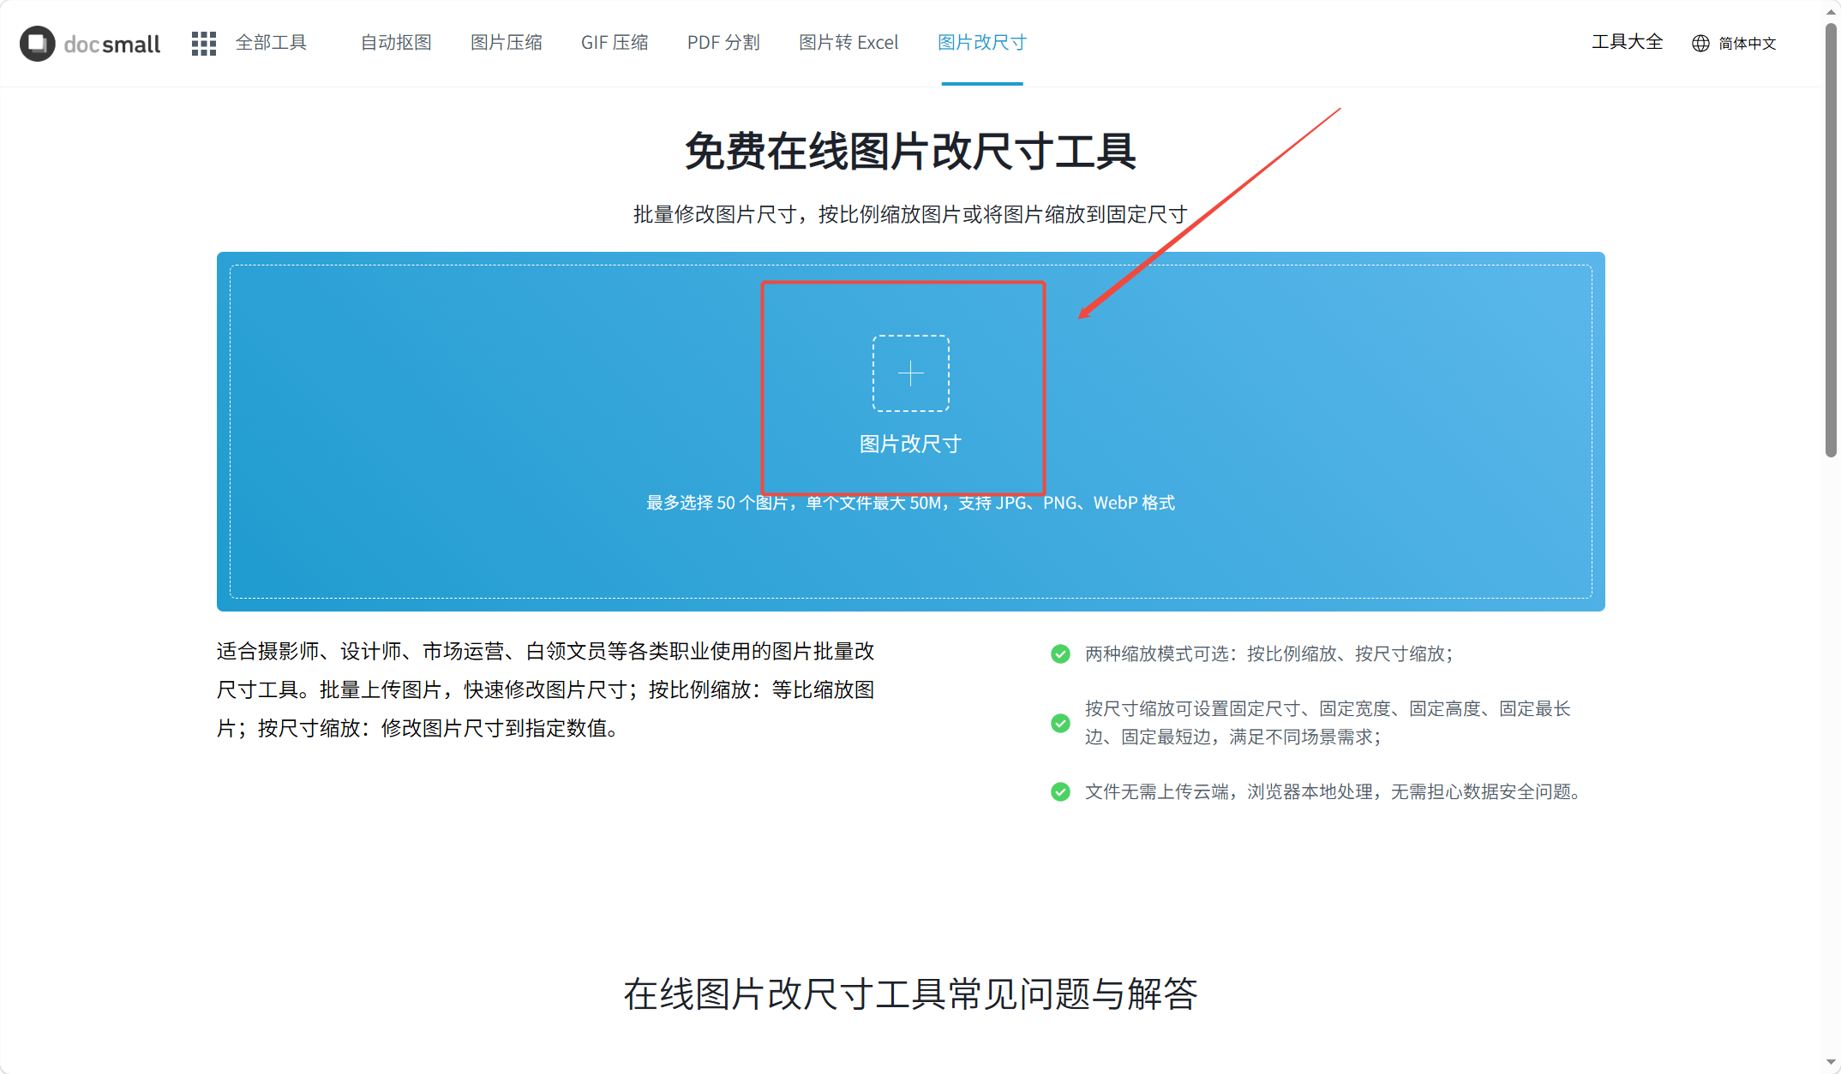Viewport: 1841px width, 1074px height.
Task: Open the 简体中文 language selector
Action: click(x=1747, y=44)
